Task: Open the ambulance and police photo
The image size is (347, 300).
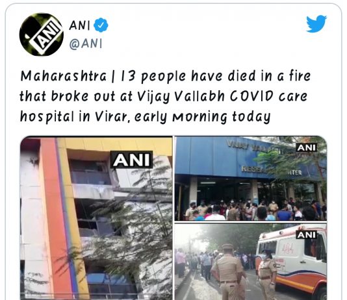Action: 251,262
